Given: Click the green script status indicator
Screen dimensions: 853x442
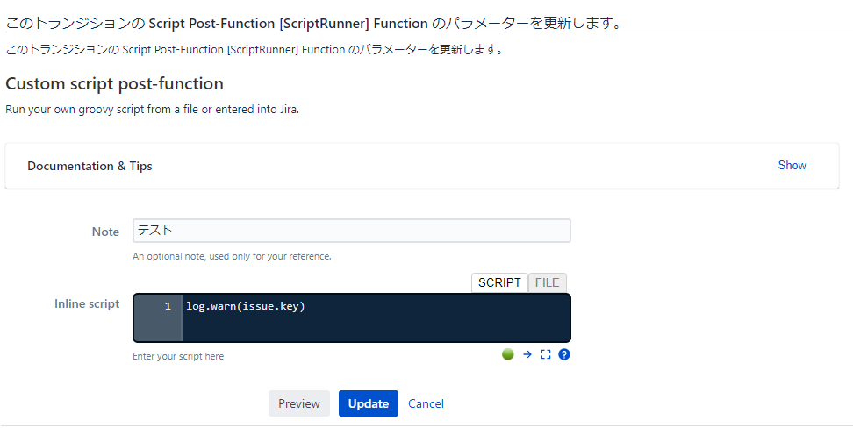Looking at the screenshot, I should [507, 354].
